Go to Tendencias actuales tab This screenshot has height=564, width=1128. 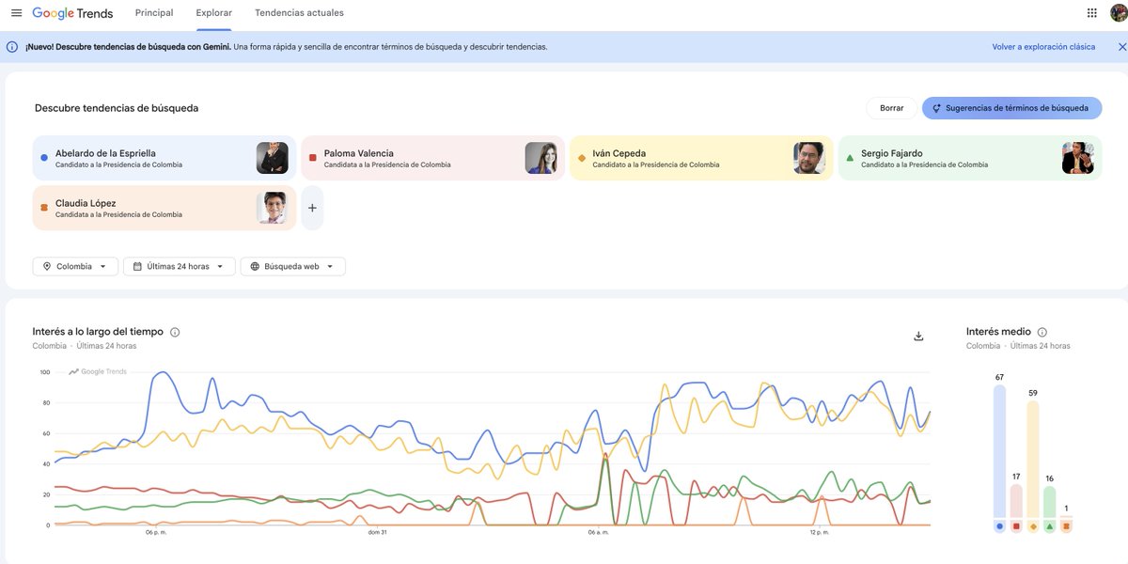pos(299,13)
